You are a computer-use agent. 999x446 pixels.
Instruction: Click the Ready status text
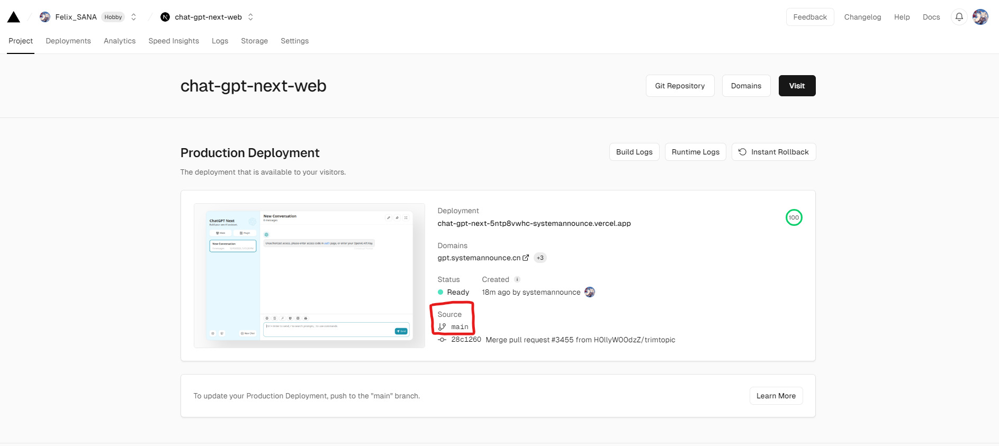click(x=458, y=292)
